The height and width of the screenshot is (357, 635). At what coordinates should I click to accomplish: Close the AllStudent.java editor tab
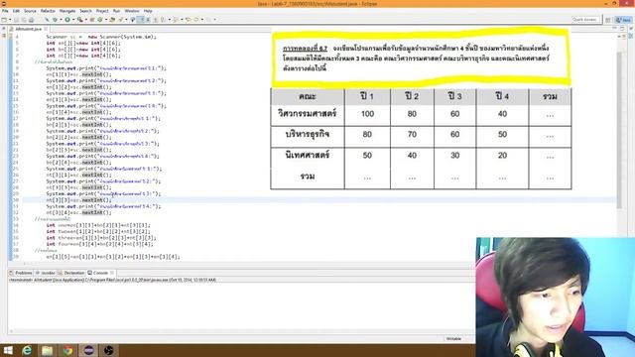[46, 29]
